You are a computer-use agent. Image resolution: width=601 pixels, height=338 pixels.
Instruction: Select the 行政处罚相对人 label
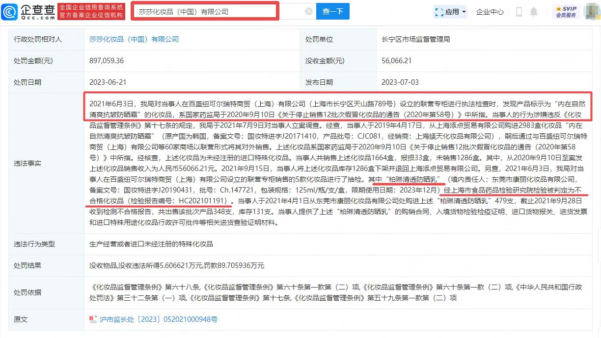point(38,39)
